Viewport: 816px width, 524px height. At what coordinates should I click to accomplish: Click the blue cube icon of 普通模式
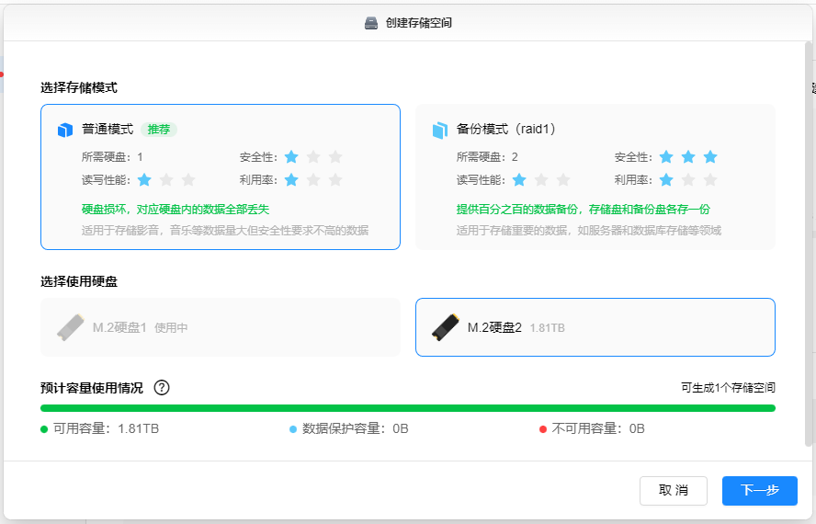(x=64, y=131)
